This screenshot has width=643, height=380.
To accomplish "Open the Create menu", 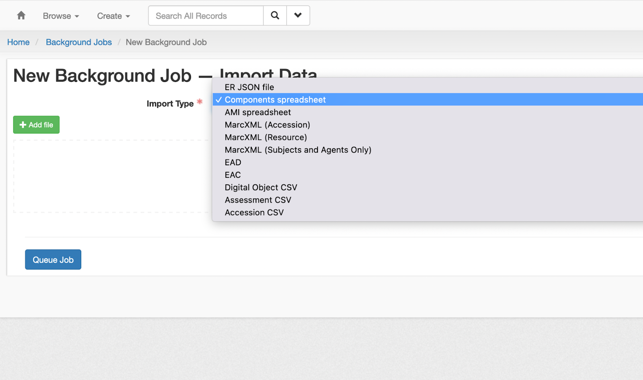I will pyautogui.click(x=113, y=16).
